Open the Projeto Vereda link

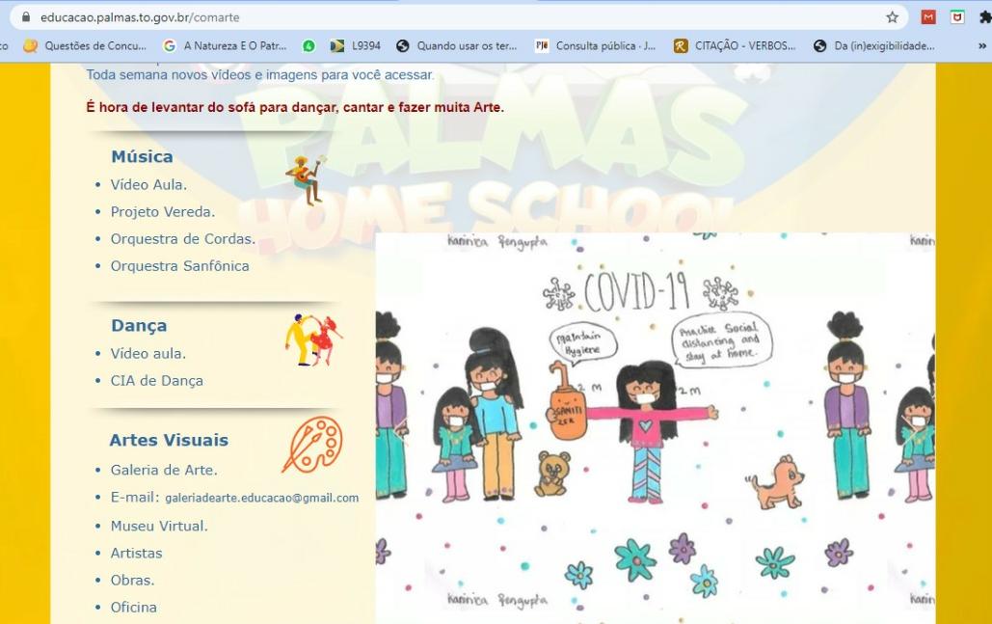point(163,212)
